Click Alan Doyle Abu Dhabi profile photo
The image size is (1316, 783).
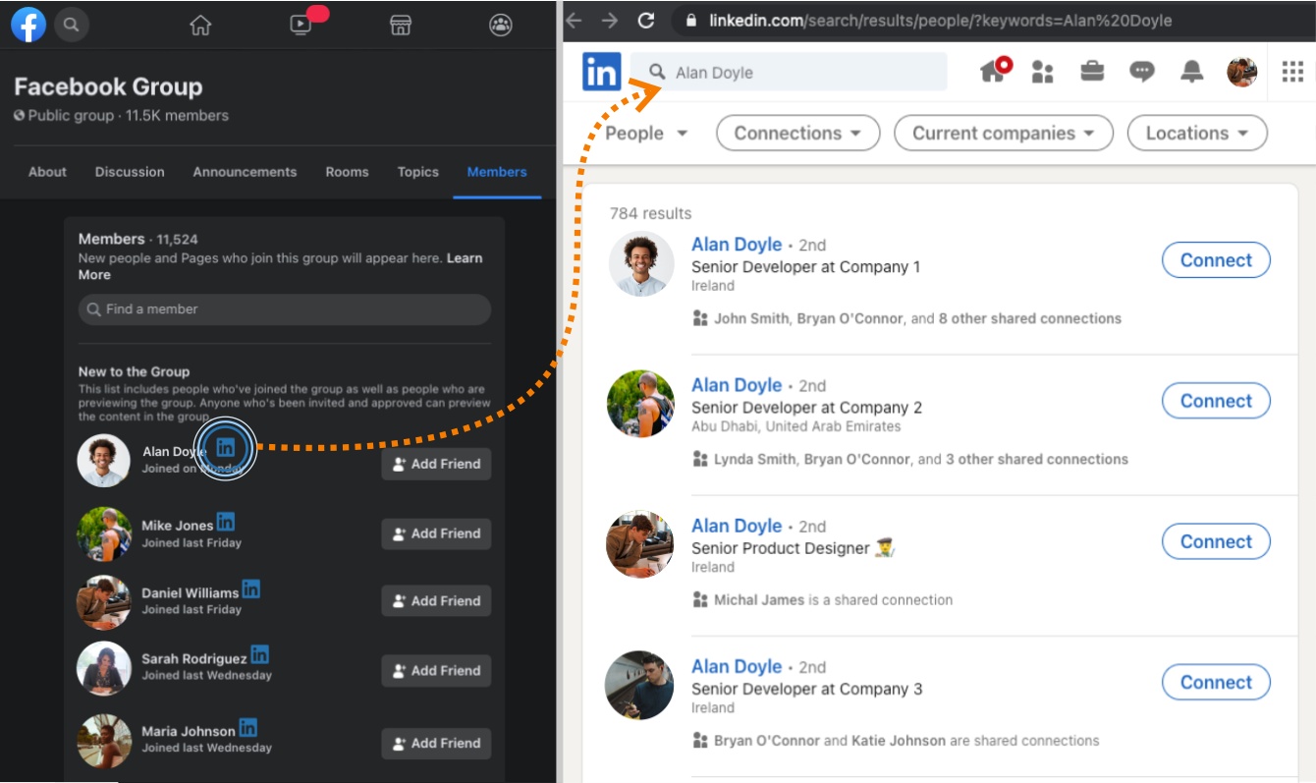[x=640, y=403]
